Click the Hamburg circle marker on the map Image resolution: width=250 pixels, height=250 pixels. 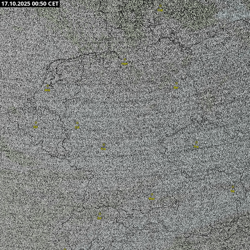125,60
